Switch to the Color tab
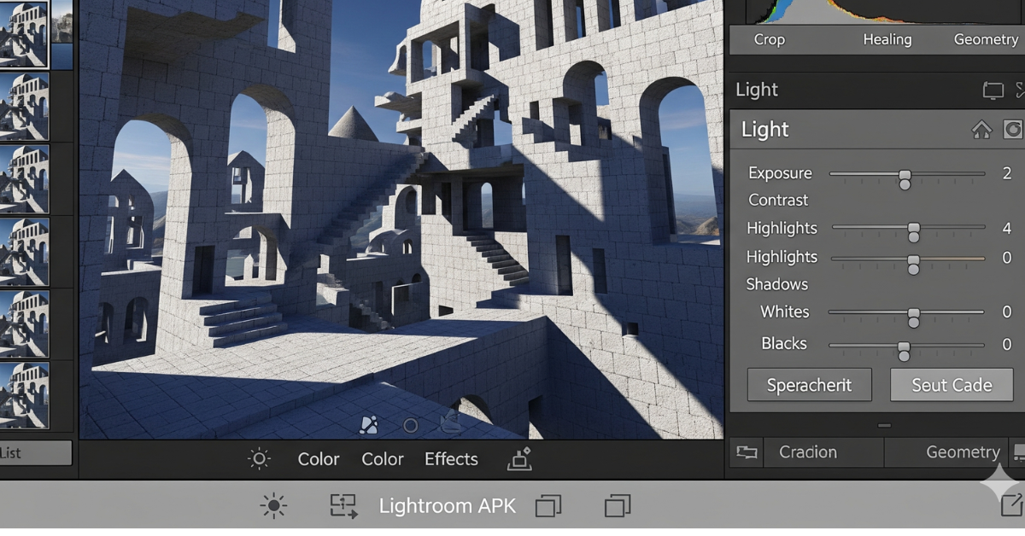Viewport: 1025px width, 536px height. click(x=318, y=459)
